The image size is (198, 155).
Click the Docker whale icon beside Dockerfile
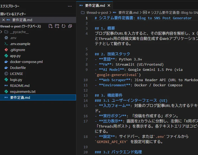pos(6,68)
